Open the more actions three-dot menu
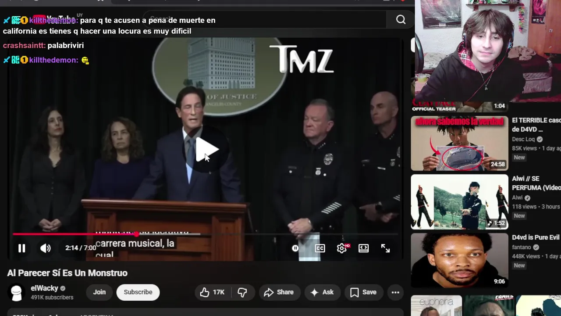The height and width of the screenshot is (316, 561). coord(395,292)
